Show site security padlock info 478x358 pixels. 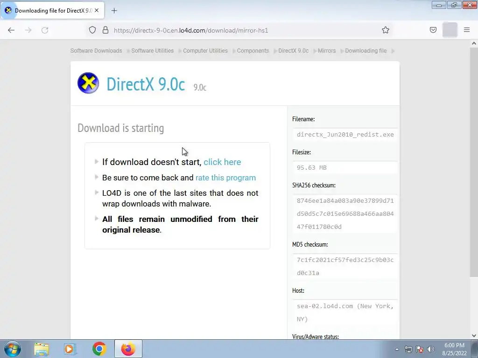[x=105, y=30]
